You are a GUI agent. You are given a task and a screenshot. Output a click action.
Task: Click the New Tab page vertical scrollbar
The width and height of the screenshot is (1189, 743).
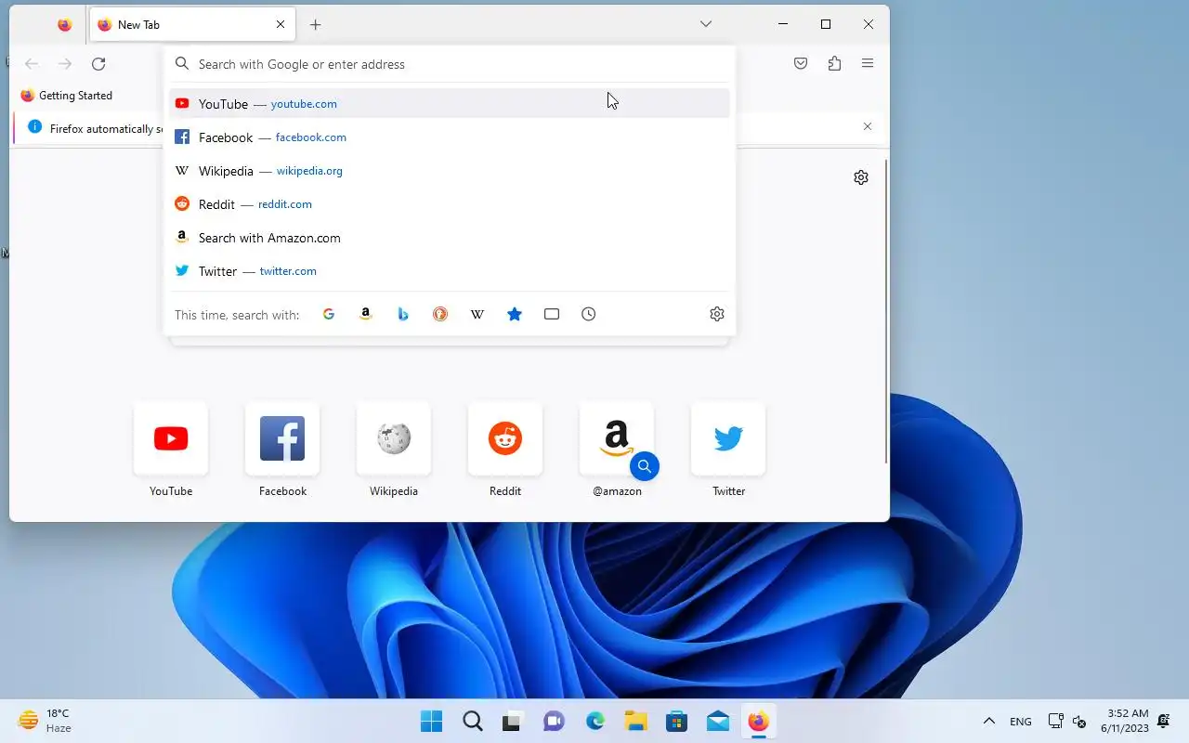(886, 311)
